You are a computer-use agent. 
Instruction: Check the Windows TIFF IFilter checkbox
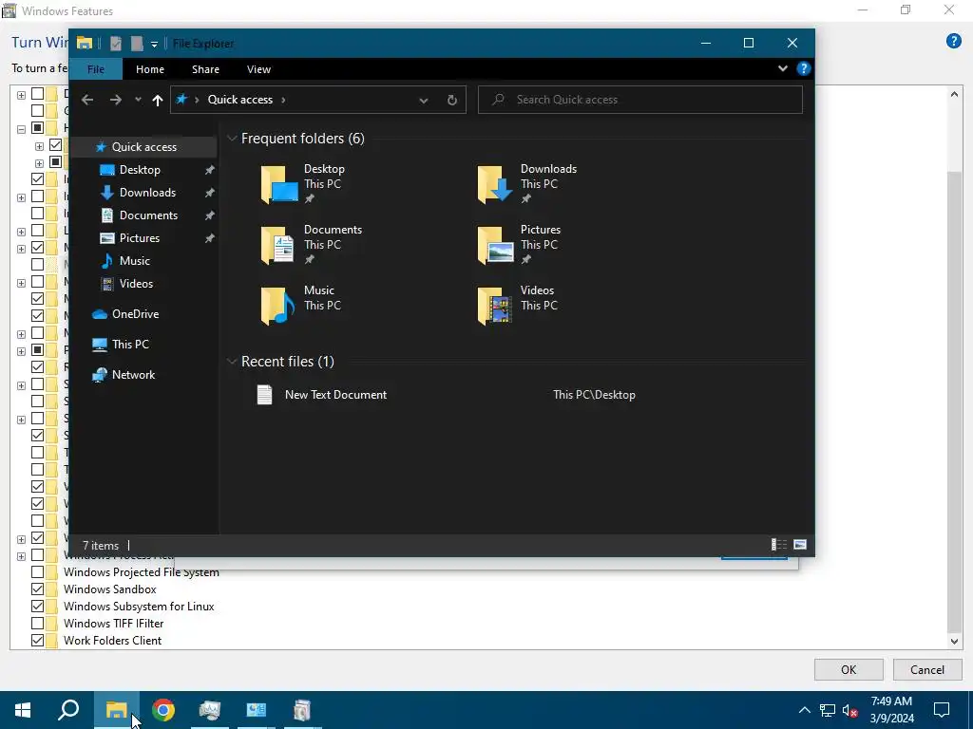(x=38, y=624)
